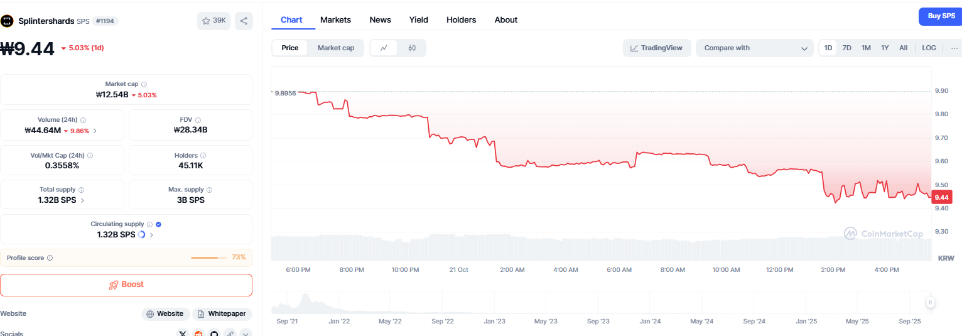Click the Market cap info icon

coord(144,84)
